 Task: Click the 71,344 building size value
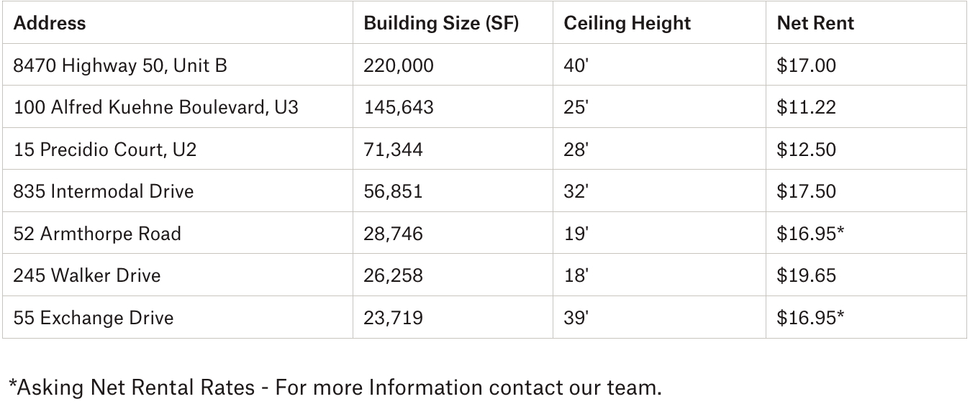pyautogui.click(x=394, y=150)
